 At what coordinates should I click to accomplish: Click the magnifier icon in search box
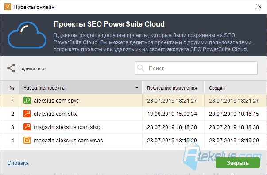[x=141, y=68]
